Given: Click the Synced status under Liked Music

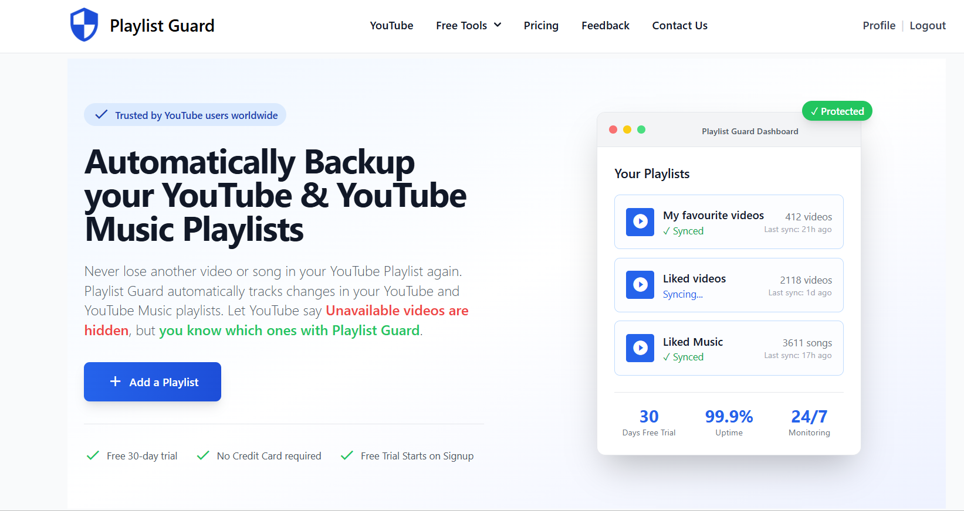Looking at the screenshot, I should point(683,357).
